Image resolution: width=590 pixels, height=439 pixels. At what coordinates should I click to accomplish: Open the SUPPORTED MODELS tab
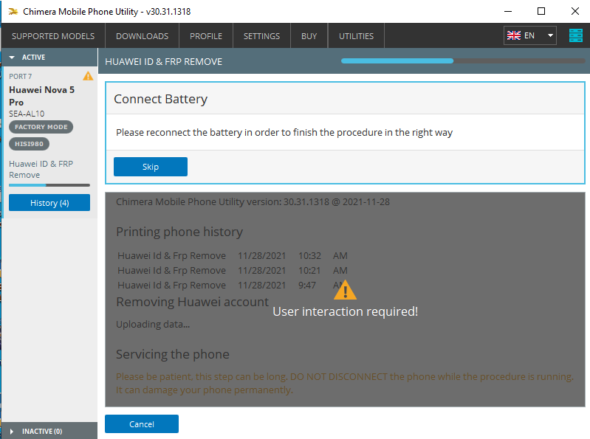[x=53, y=36]
